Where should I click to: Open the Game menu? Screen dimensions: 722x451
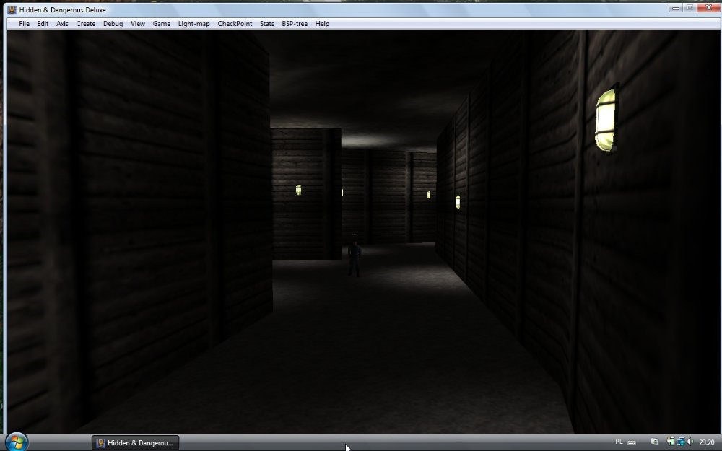[162, 24]
